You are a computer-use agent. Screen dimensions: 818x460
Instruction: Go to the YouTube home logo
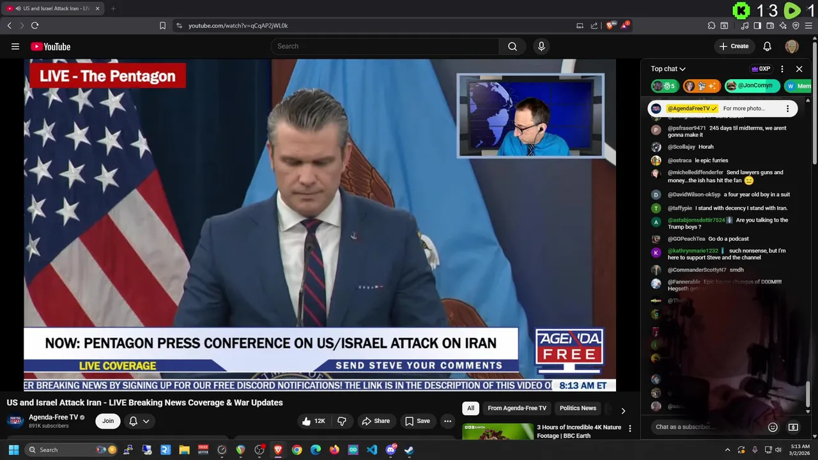tap(50, 47)
